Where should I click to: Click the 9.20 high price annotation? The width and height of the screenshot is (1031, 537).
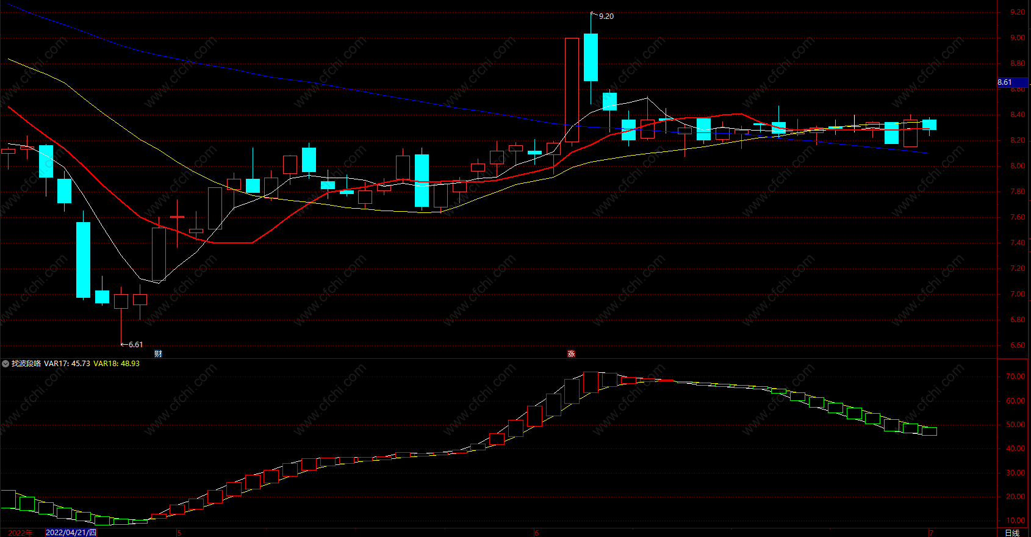click(606, 16)
